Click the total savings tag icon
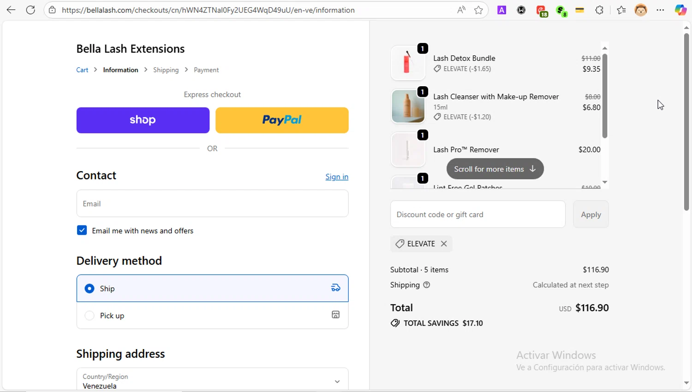The image size is (692, 392). click(395, 323)
